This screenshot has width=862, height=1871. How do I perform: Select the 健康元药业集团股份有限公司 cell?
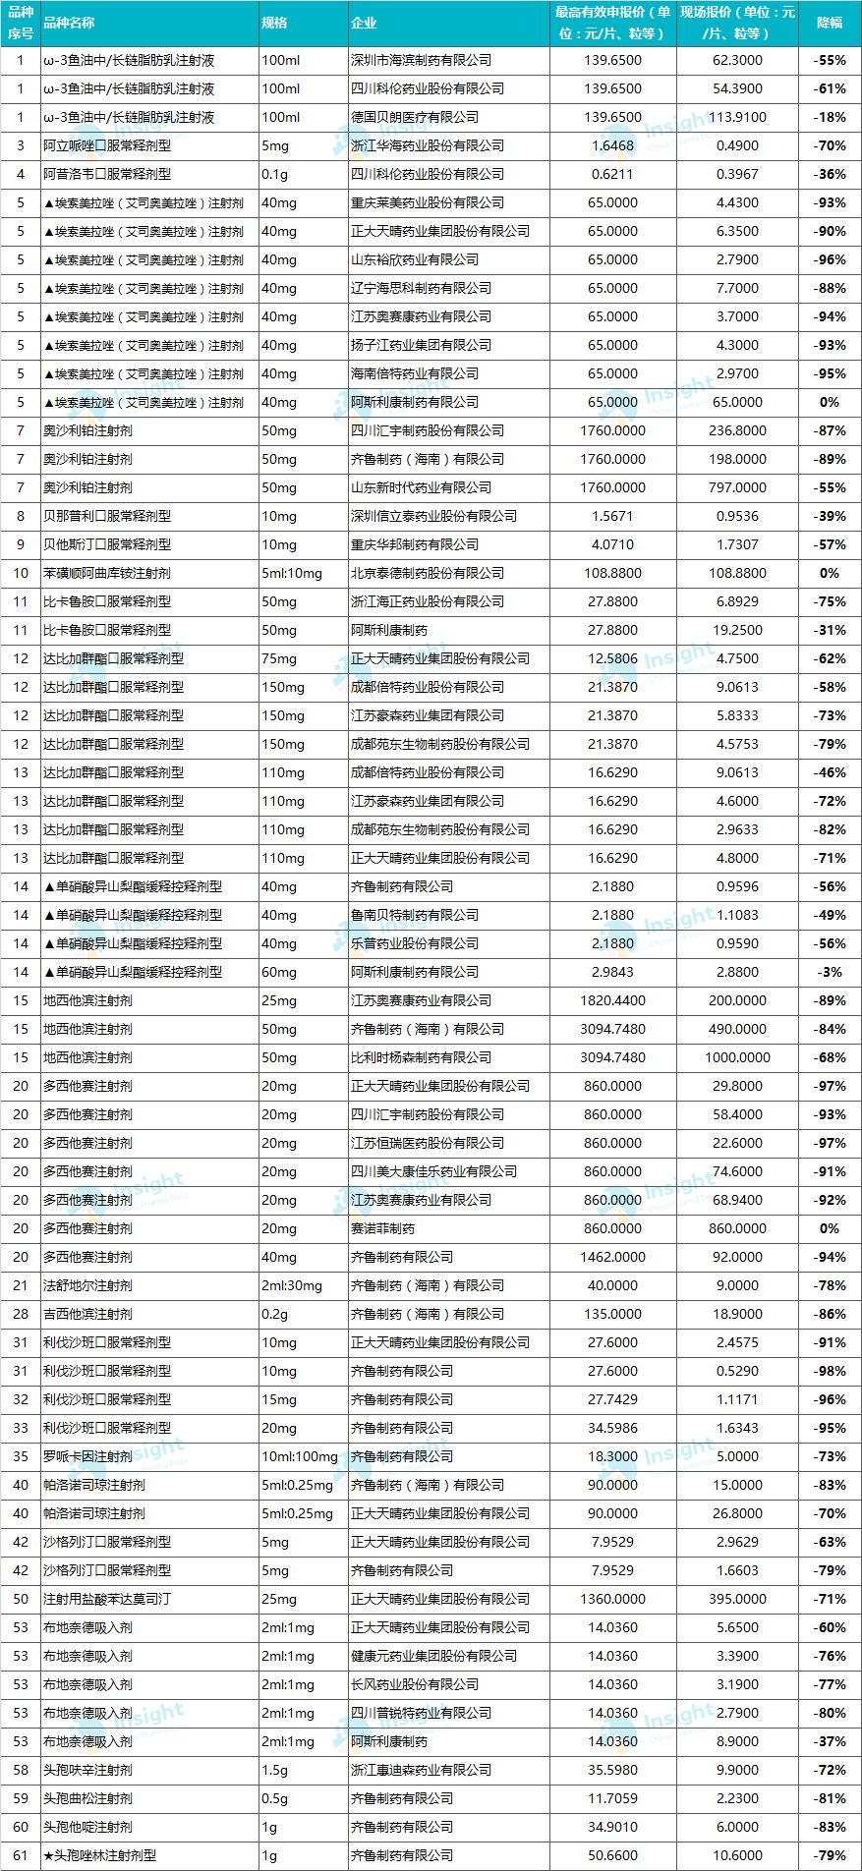coord(433,1656)
